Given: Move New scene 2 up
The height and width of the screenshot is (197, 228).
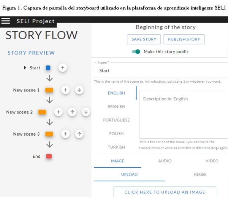Looking at the screenshot, I should point(72,112).
